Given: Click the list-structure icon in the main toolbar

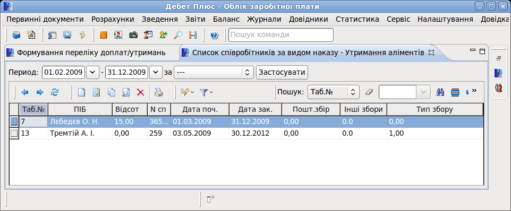Looking at the screenshot, I should 52,35.
